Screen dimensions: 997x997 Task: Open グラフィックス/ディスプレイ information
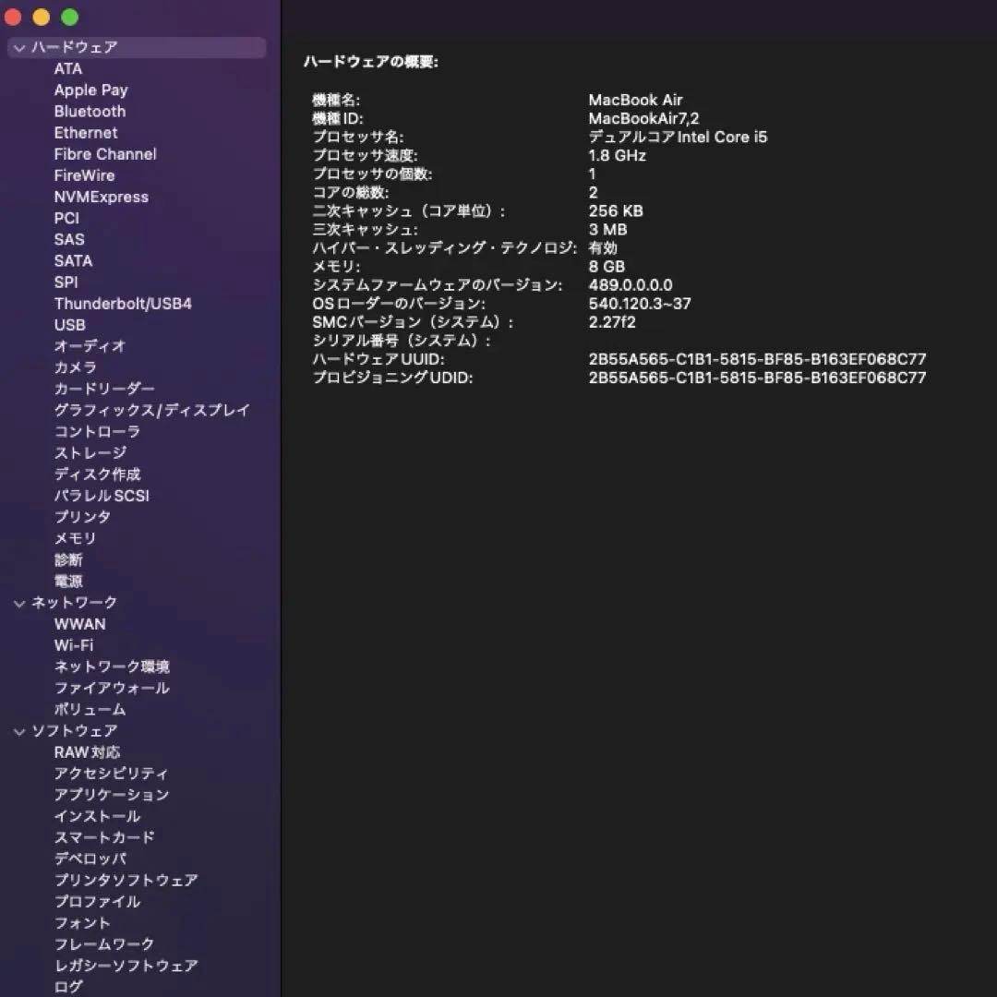point(153,410)
